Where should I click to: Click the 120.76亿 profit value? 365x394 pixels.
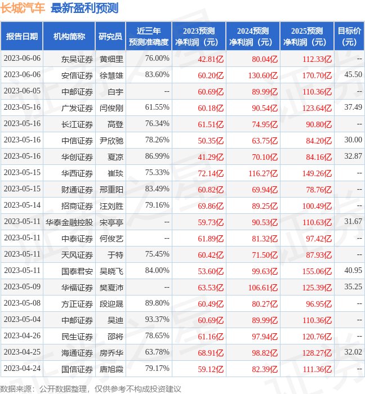coord(317,337)
